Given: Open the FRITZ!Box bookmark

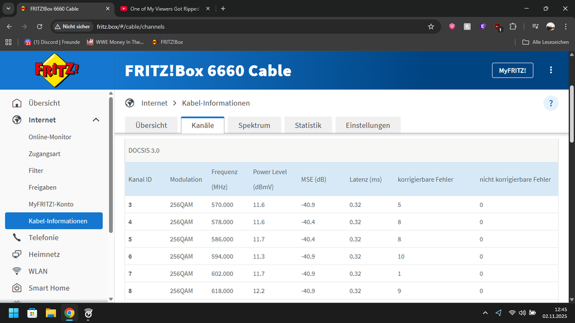Looking at the screenshot, I should pyautogui.click(x=167, y=42).
